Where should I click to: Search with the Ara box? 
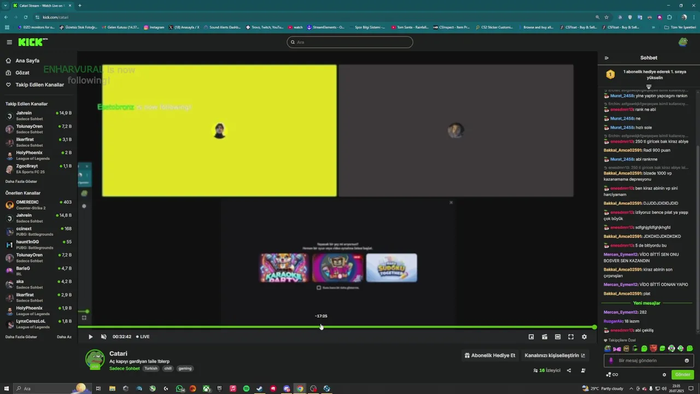coord(350,42)
